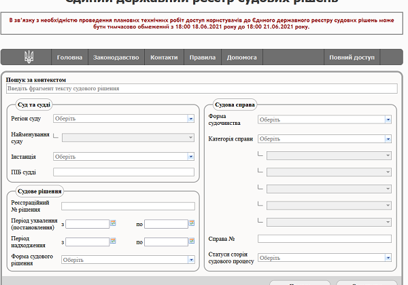Open calendar for Період надходження start date
408x285 pixels.
[114, 241]
